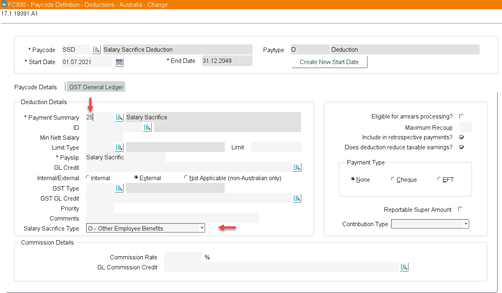Toggle Include in retrospective payments checkbox
This screenshot has width=502, height=293.
[461, 137]
